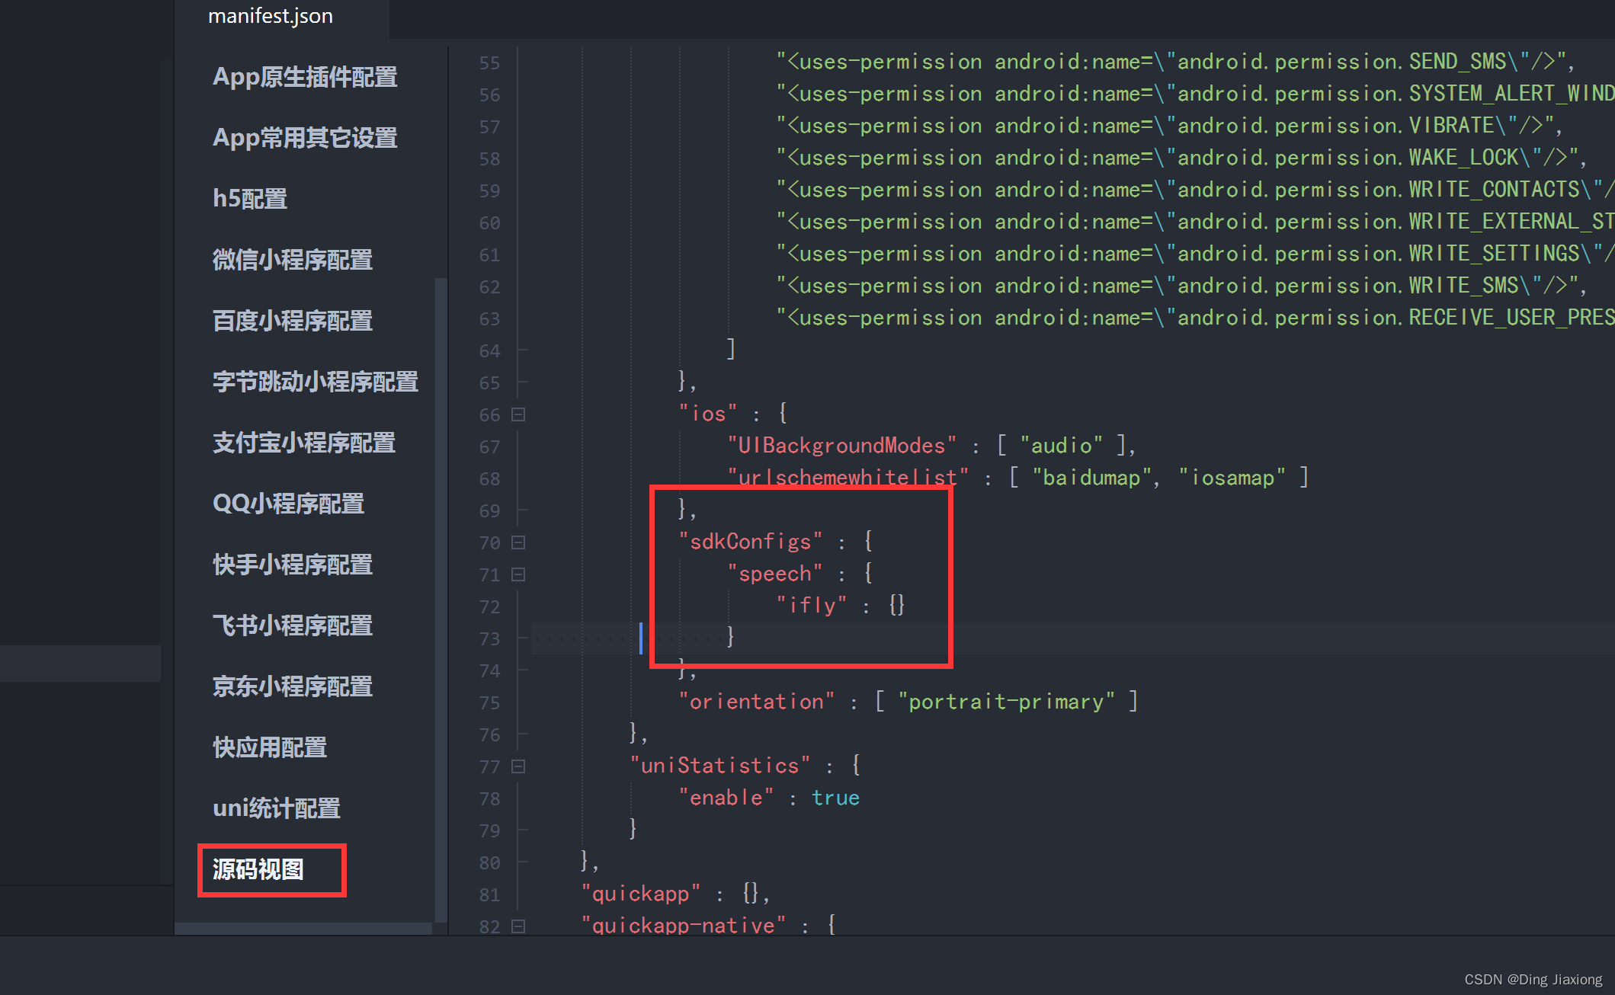Click the "UIBackgroundModes" key

point(842,446)
